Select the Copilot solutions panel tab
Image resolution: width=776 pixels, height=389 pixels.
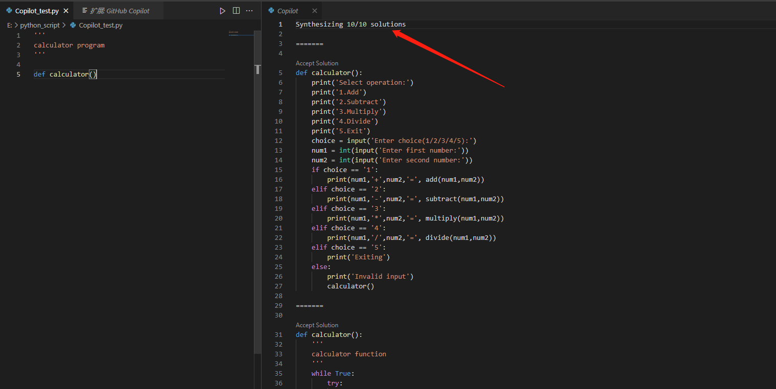click(x=288, y=11)
